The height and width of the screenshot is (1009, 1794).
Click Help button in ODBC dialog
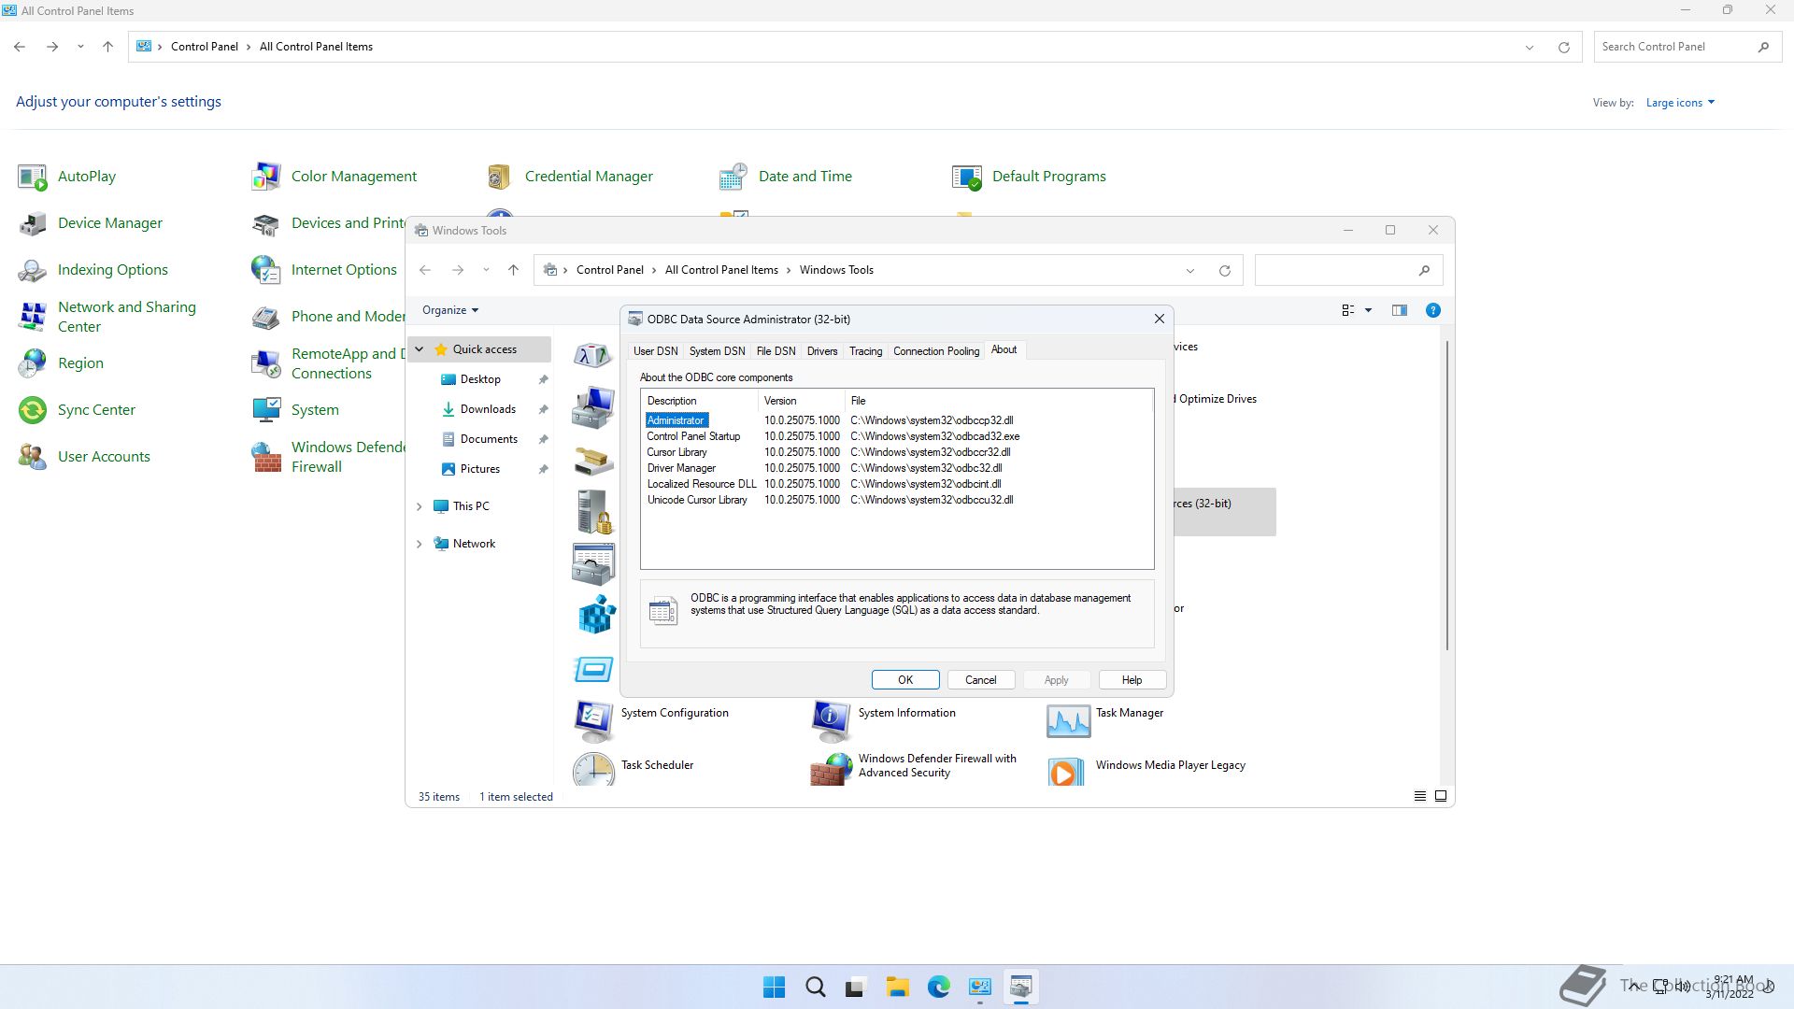(1131, 680)
